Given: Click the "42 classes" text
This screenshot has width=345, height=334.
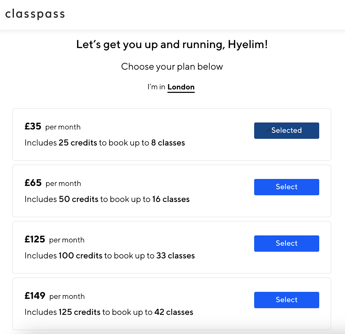Looking at the screenshot, I should (x=174, y=312).
